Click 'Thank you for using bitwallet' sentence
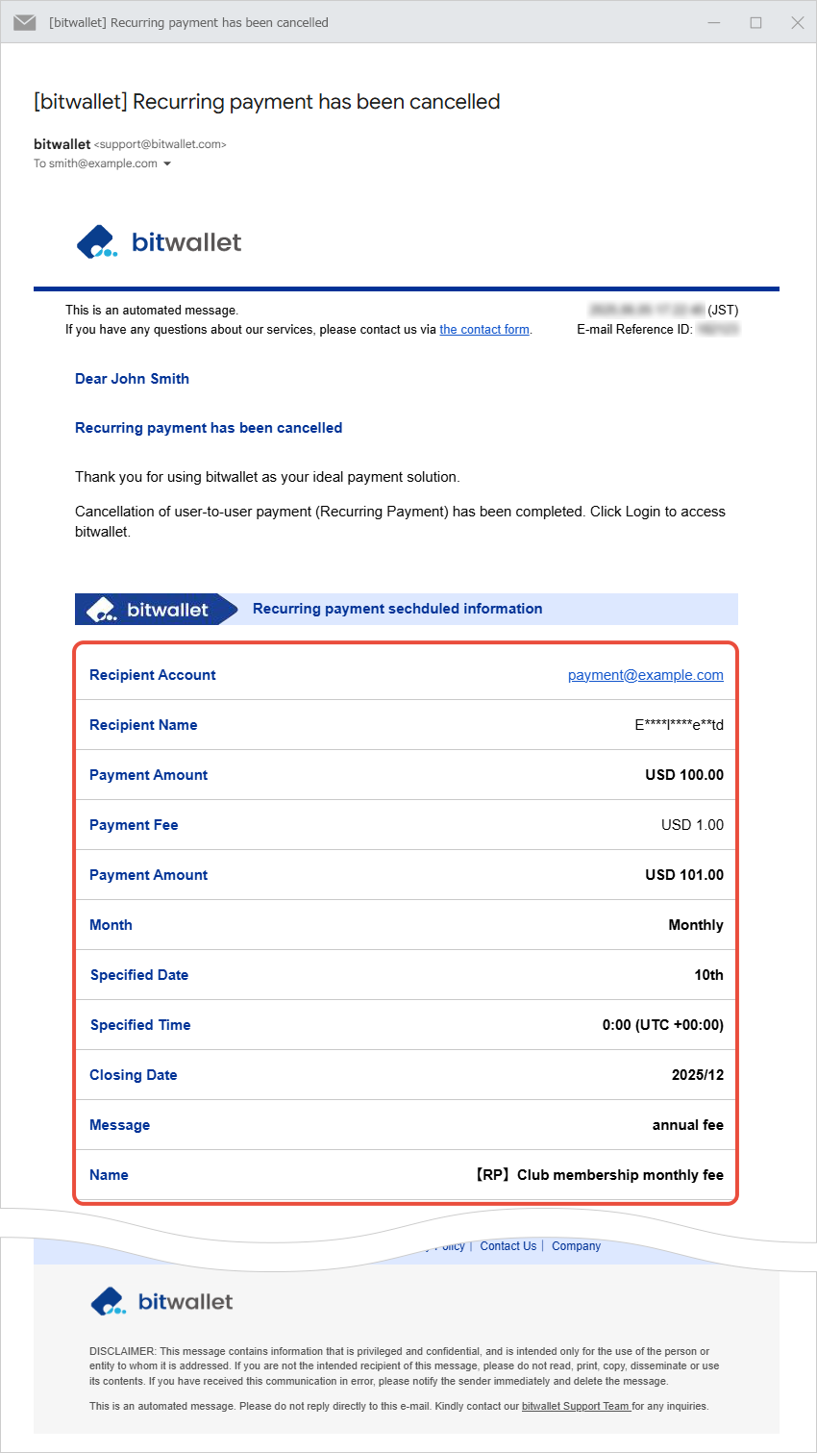The width and height of the screenshot is (817, 1453). pos(267,477)
